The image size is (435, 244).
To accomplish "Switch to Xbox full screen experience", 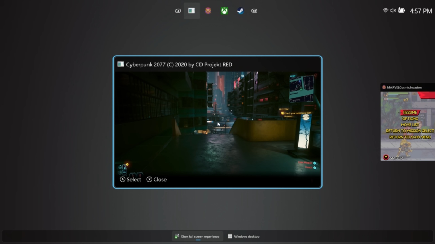I will (x=197, y=236).
